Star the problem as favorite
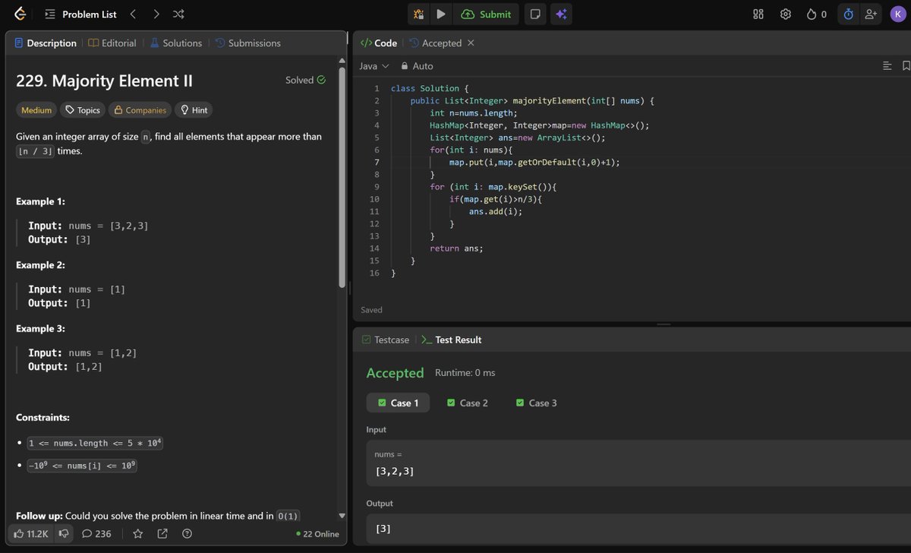Image resolution: width=911 pixels, height=553 pixels. tap(137, 534)
